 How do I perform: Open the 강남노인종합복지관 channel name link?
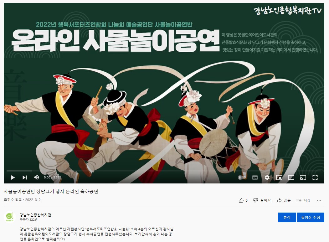(x=35, y=215)
